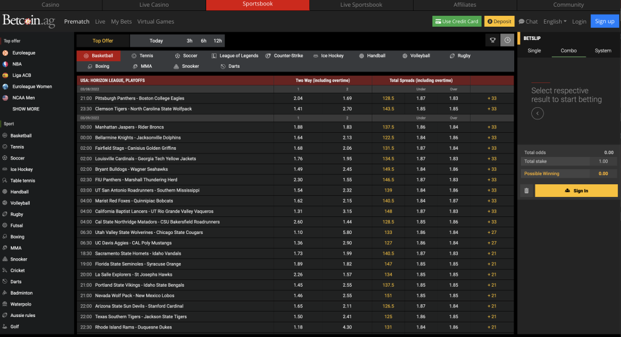The image size is (621, 337).
Task: Filter matches by Today
Action: (x=156, y=41)
